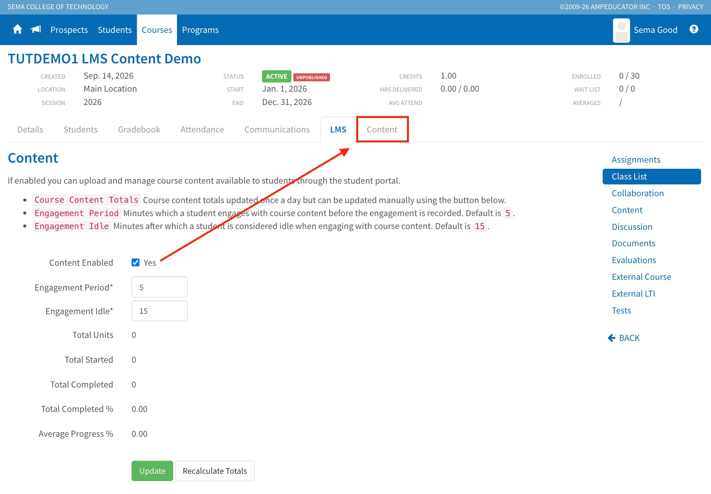
Task: Click the Sema Good user avatar
Action: coord(621,30)
